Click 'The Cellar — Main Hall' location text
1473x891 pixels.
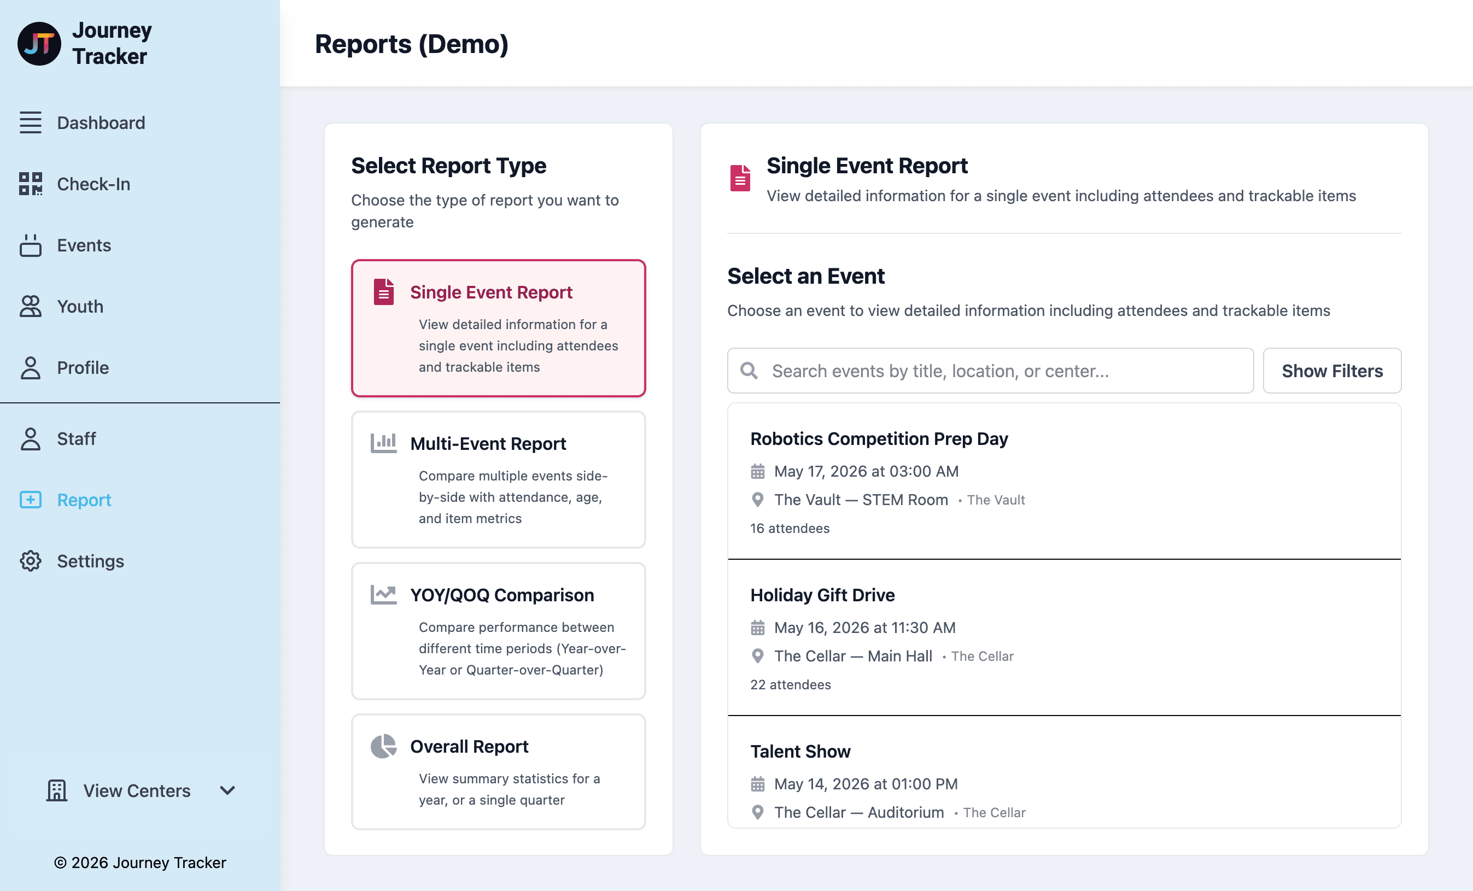[x=853, y=656]
